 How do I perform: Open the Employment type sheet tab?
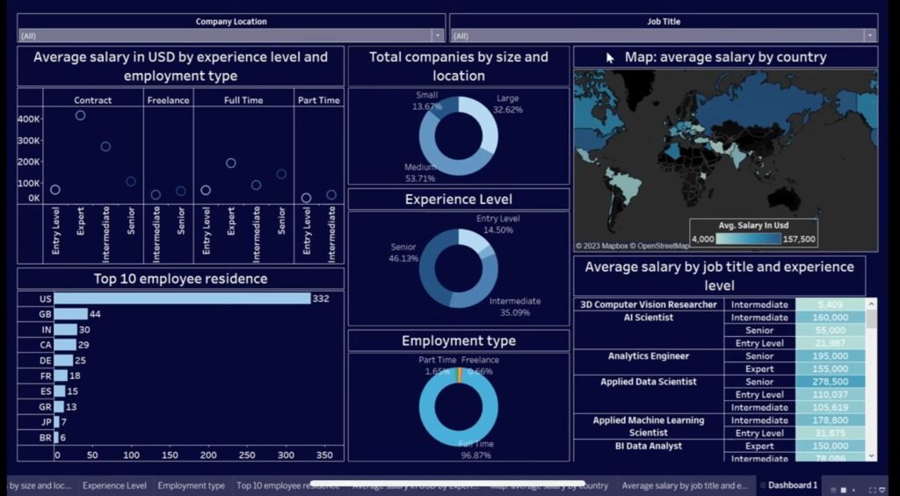pos(191,485)
